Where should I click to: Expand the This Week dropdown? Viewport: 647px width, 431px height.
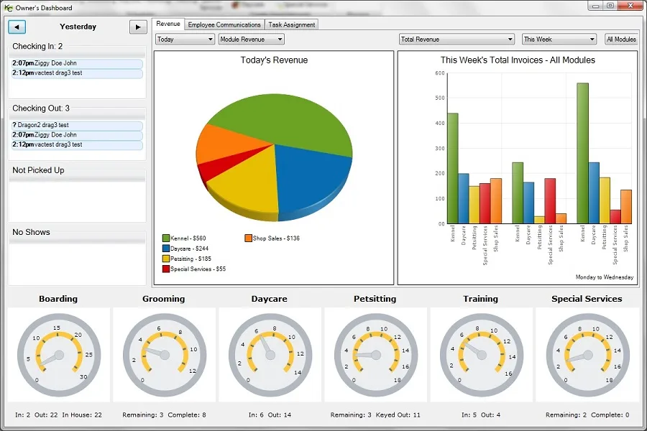tap(559, 40)
